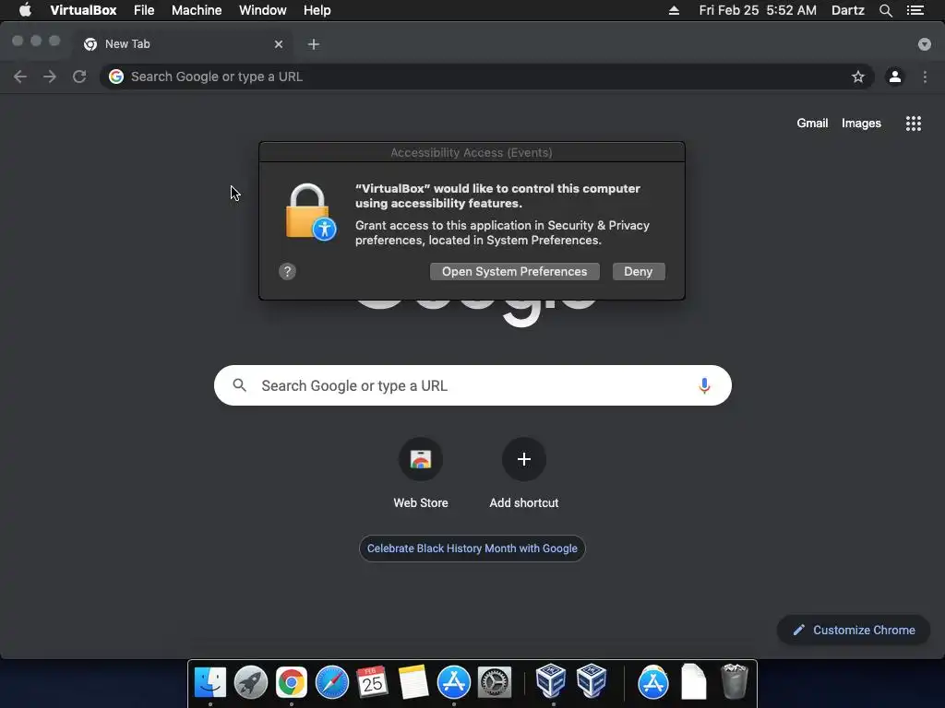Screen dimensions: 945x708
Task: Open the Chrome profile avatar
Action: tap(895, 77)
